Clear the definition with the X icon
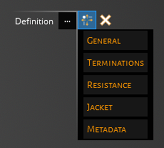The height and width of the screenshot is (148, 164). click(105, 20)
